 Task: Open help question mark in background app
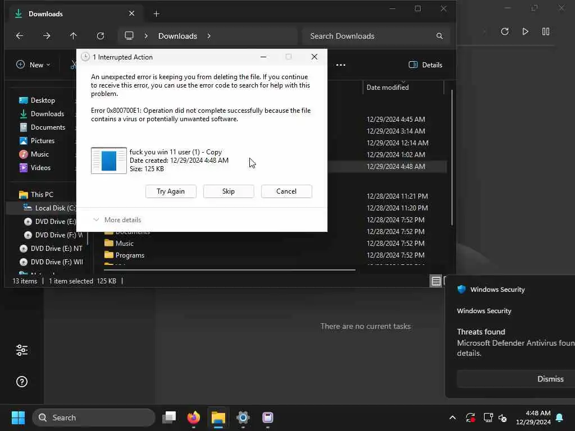(x=22, y=382)
